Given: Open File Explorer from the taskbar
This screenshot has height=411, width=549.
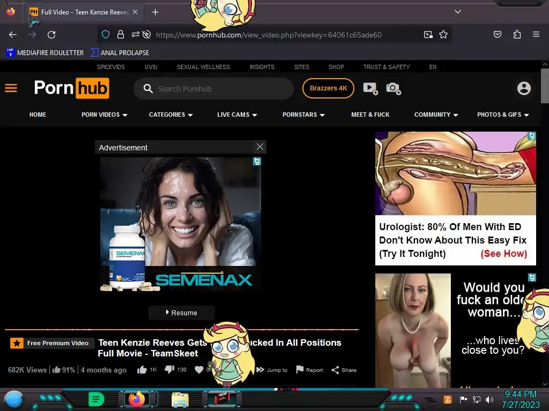Looking at the screenshot, I should [x=180, y=399].
